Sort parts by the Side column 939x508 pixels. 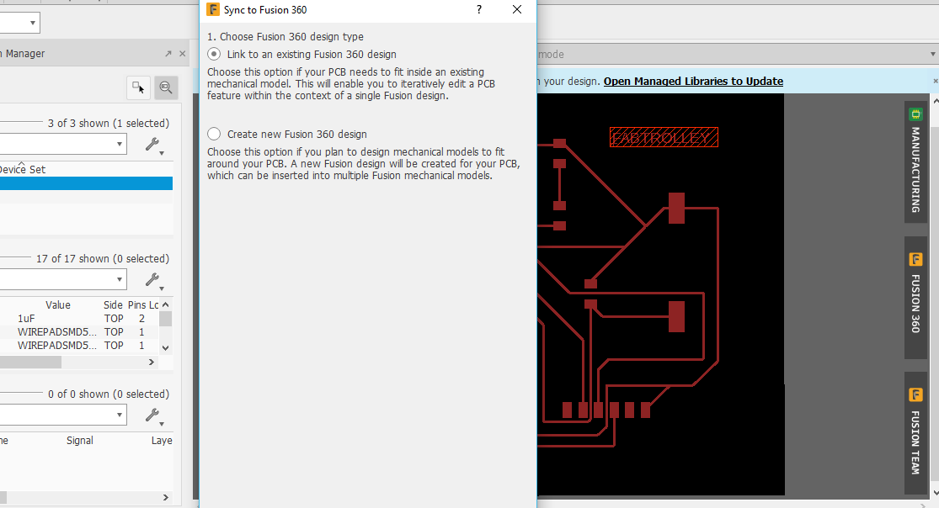click(x=113, y=305)
